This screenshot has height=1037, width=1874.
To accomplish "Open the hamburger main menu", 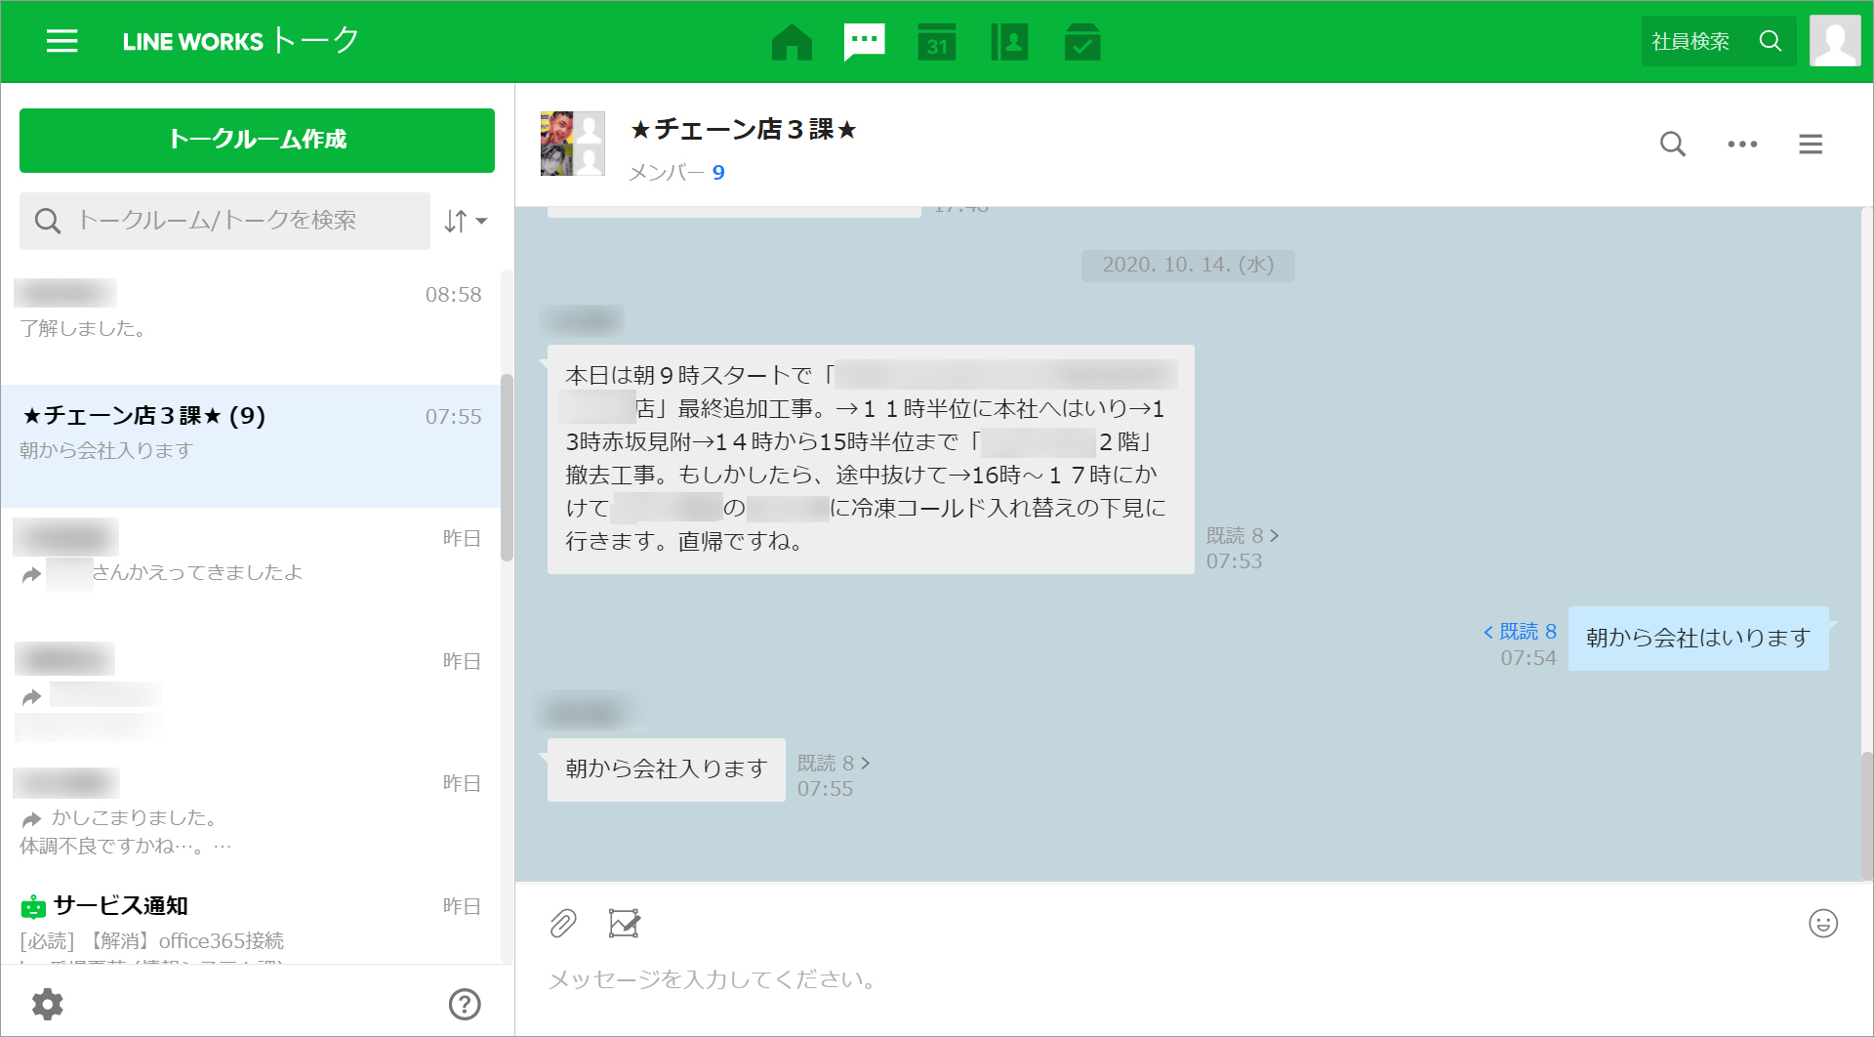I will tap(61, 41).
